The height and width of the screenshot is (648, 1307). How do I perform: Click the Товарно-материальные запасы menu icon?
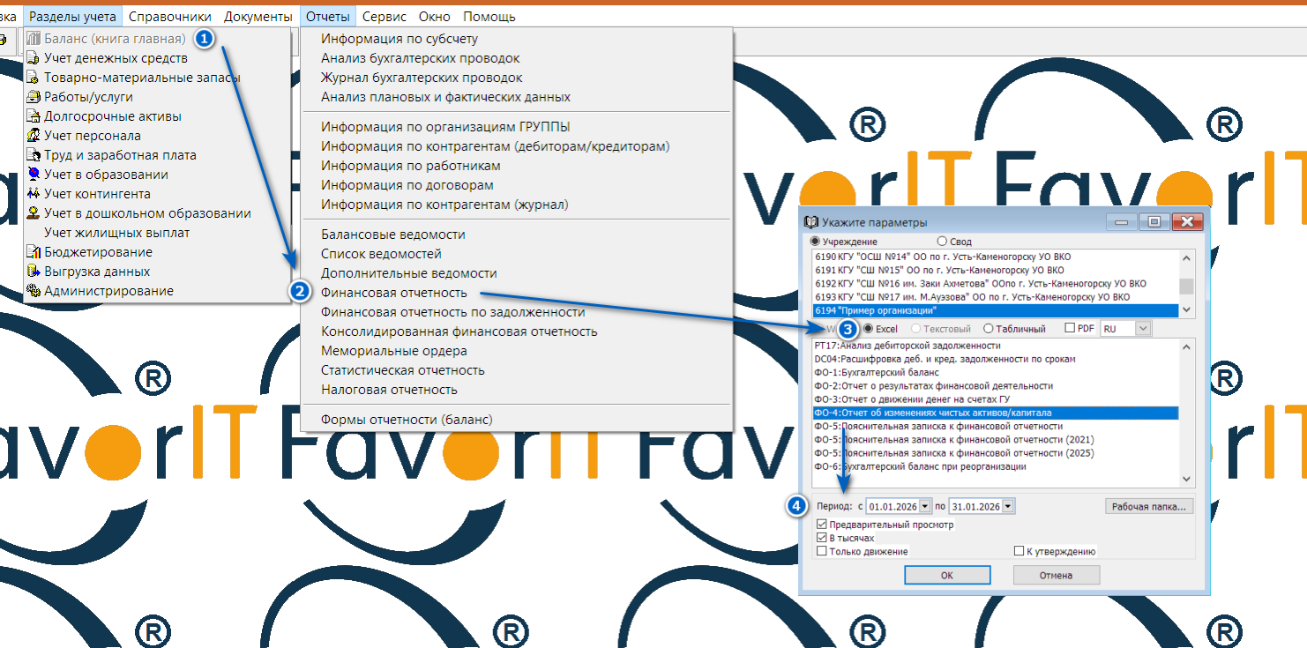pos(34,78)
